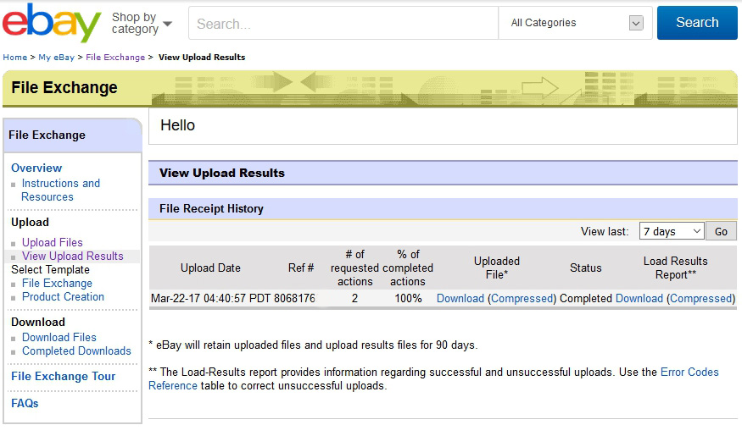
Task: Download the uploaded file
Action: pyautogui.click(x=460, y=299)
